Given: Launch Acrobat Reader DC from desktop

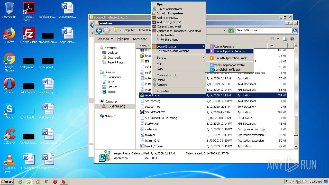Looking at the screenshot, I should pos(29,12).
